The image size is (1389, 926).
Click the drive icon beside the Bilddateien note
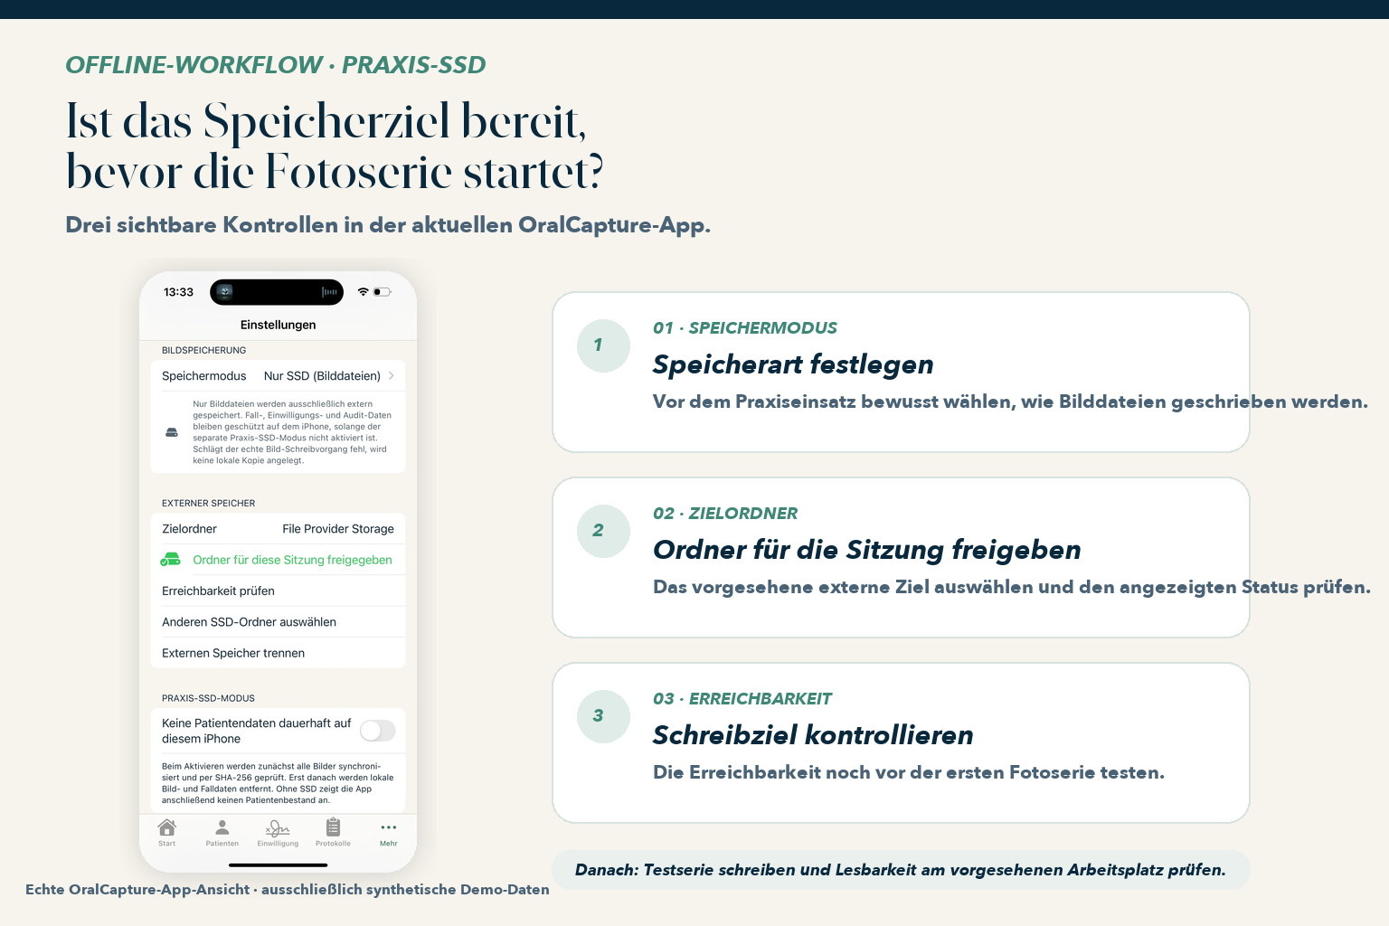tap(172, 432)
